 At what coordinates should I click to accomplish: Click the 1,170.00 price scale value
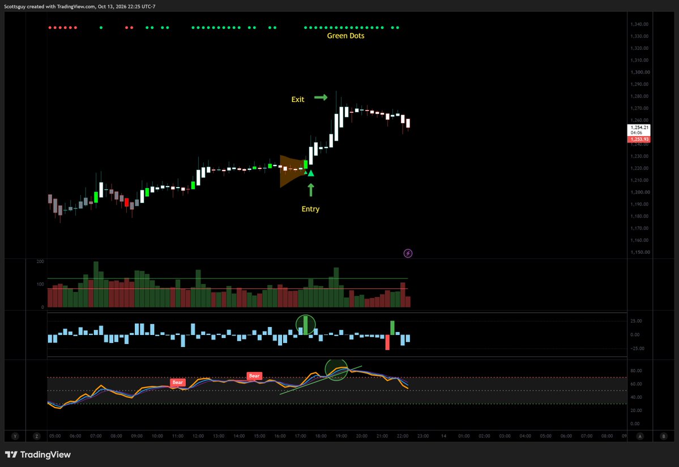click(639, 228)
